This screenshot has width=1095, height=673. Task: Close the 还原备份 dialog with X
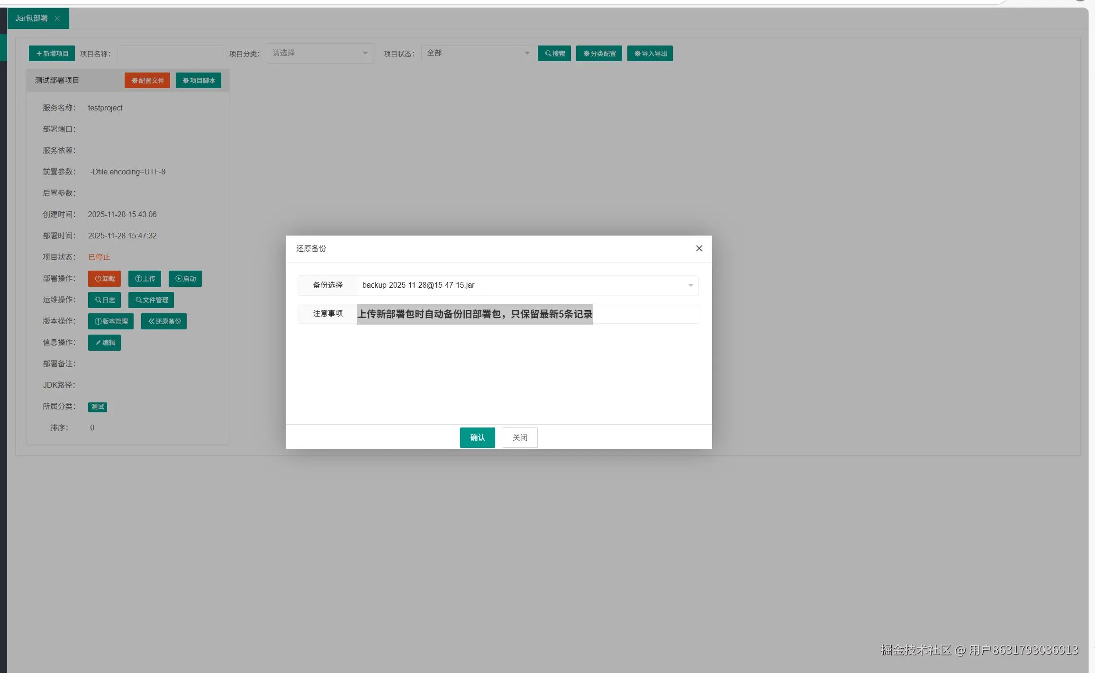point(699,248)
